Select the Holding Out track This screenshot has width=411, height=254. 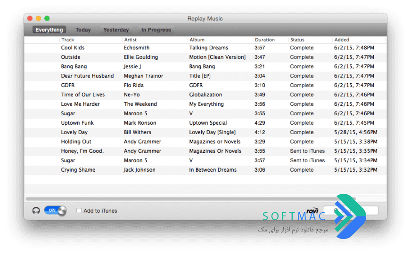tap(76, 142)
